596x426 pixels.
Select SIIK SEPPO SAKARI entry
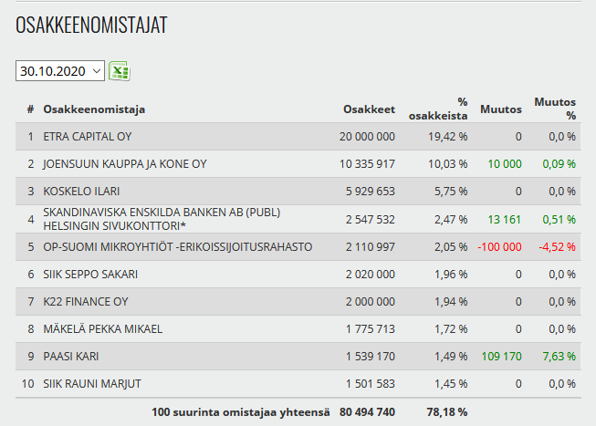(90, 274)
